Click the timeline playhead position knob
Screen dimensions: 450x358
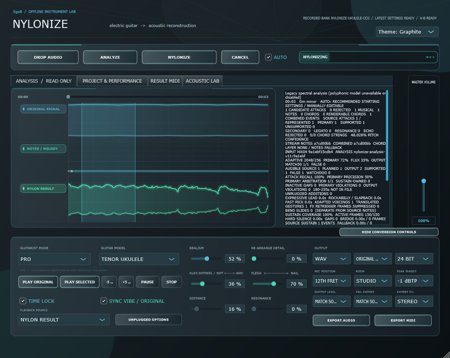point(68,97)
